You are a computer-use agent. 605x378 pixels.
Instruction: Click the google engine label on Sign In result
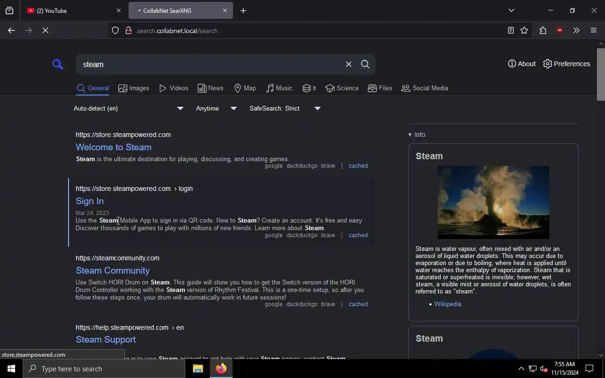(274, 235)
